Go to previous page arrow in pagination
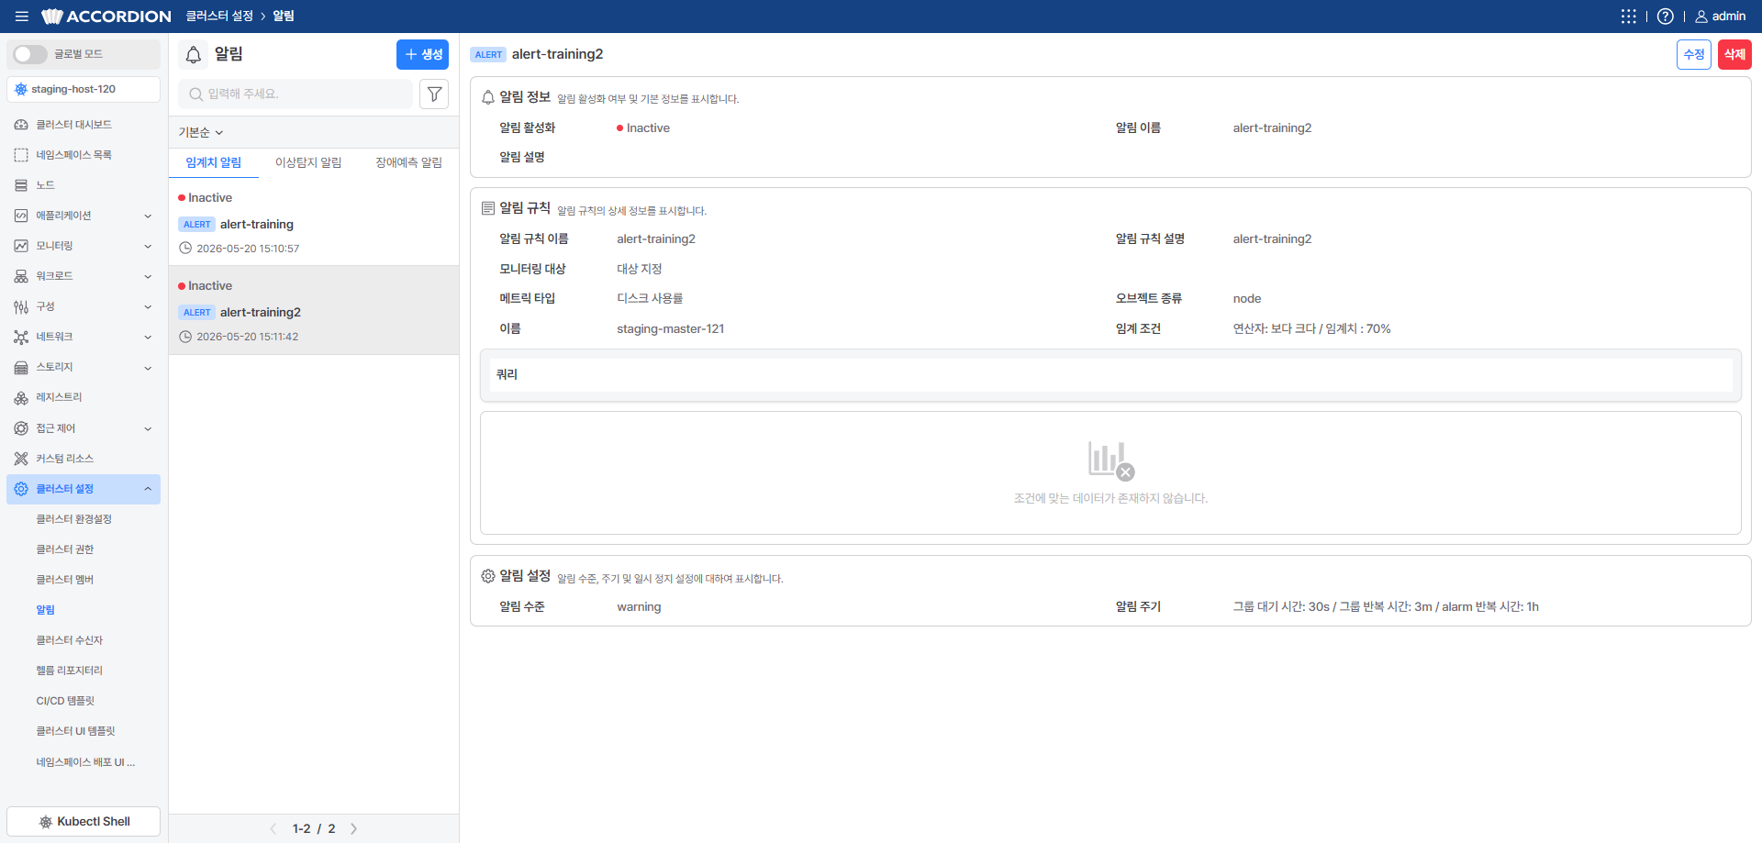1762x843 pixels. (273, 828)
